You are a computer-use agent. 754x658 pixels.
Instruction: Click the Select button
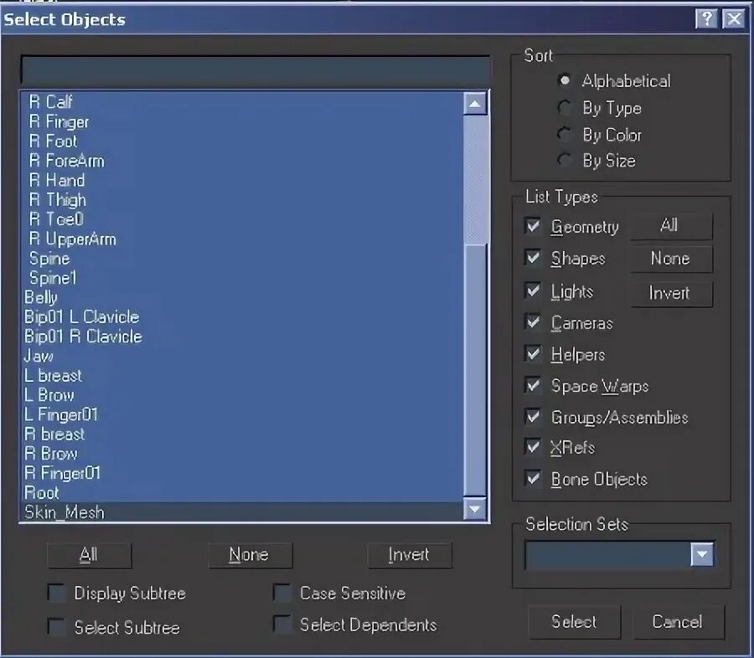point(575,622)
